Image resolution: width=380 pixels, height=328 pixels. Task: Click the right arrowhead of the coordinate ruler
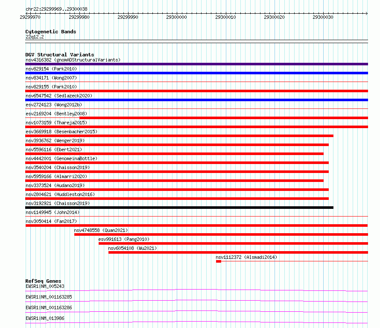pos(367,13)
